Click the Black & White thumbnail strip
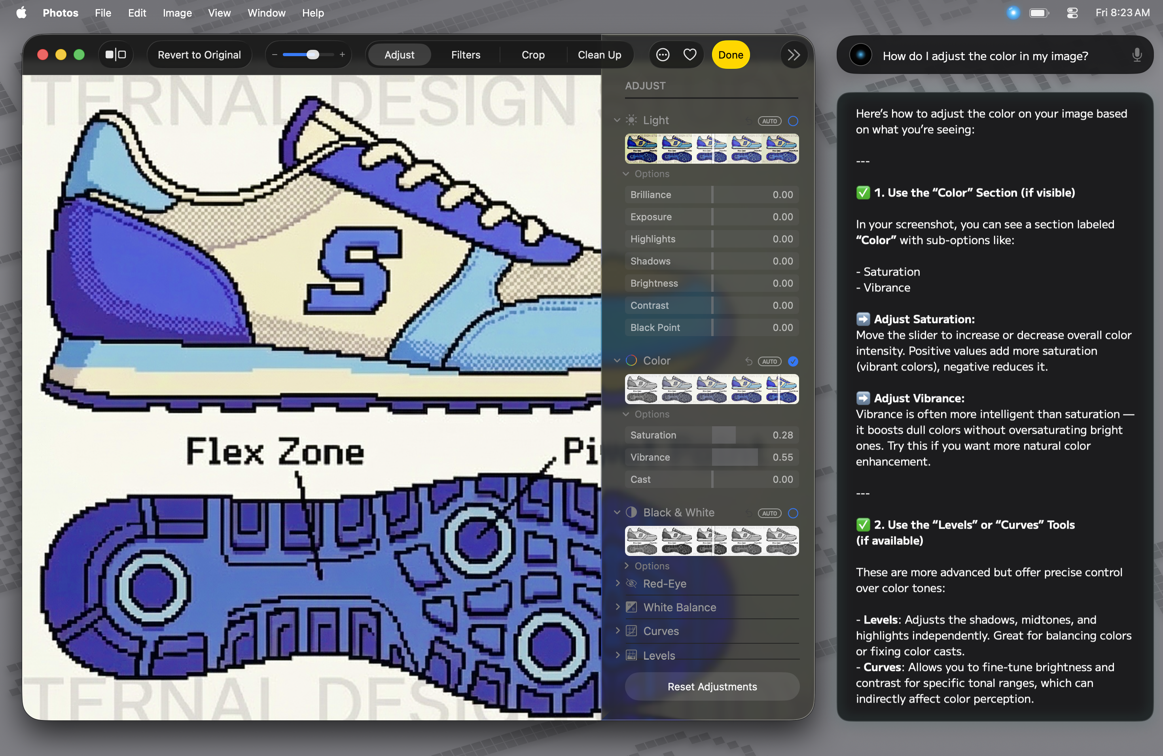Viewport: 1163px width, 756px height. [712, 541]
